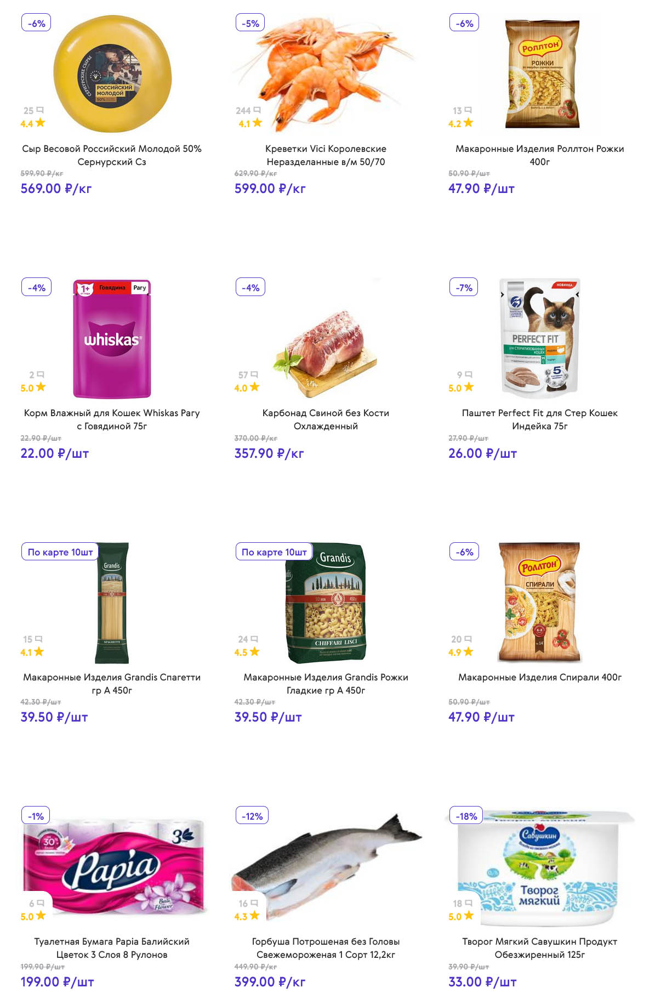Click the comments icon on Perfect Fit паштет
This screenshot has width=655, height=1005.
point(469,374)
